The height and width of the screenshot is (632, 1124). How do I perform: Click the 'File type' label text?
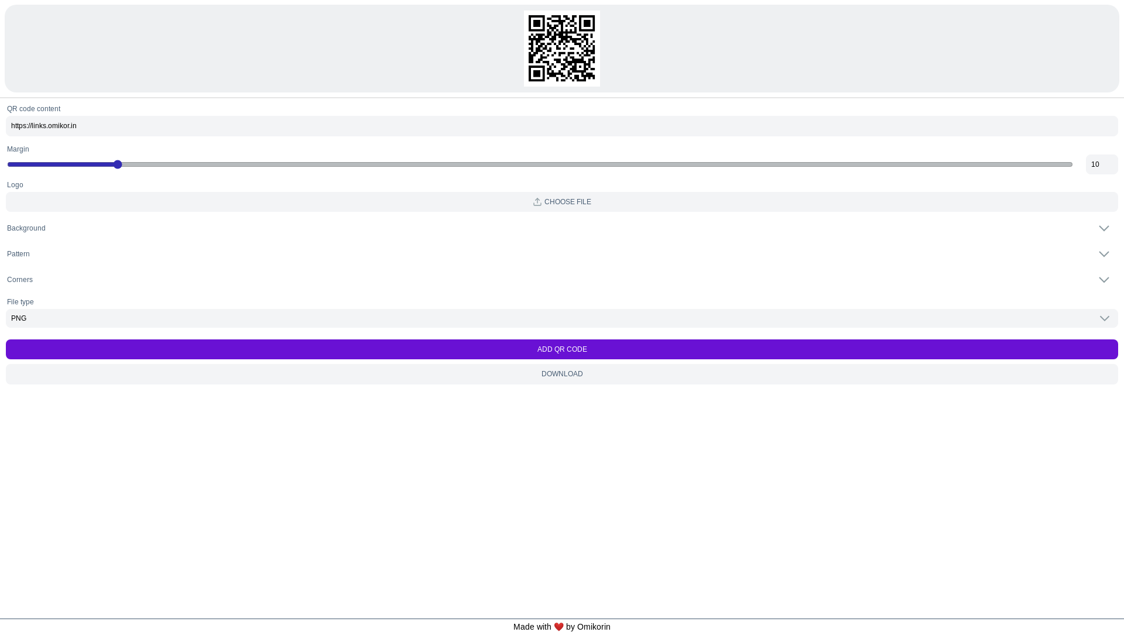[x=20, y=302]
